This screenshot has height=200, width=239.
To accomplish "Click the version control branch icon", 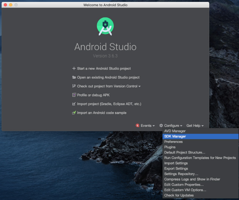I will (74, 86).
